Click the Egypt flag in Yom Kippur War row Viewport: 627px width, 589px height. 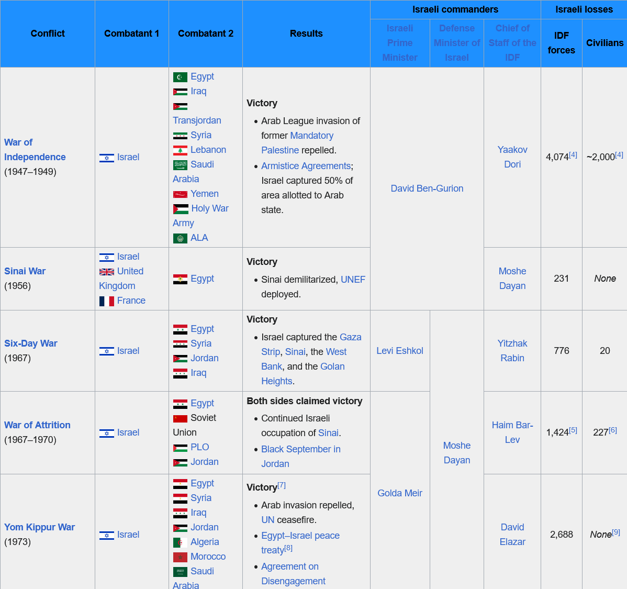point(180,484)
